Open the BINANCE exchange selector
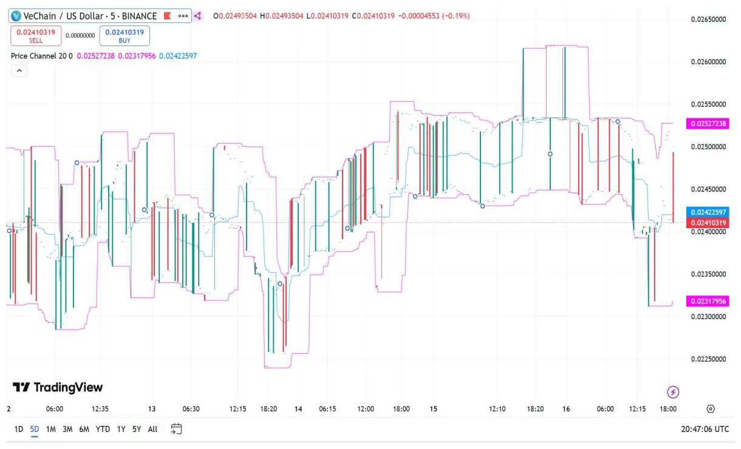Viewport: 741px width, 449px height. [x=140, y=16]
